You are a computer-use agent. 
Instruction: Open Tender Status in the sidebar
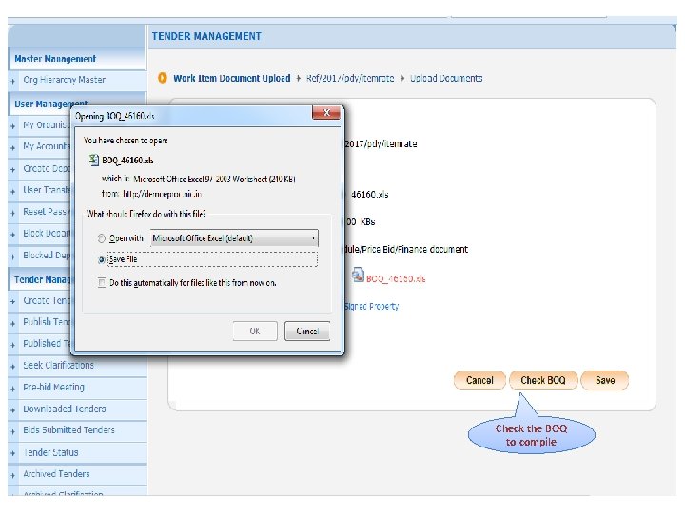point(51,452)
